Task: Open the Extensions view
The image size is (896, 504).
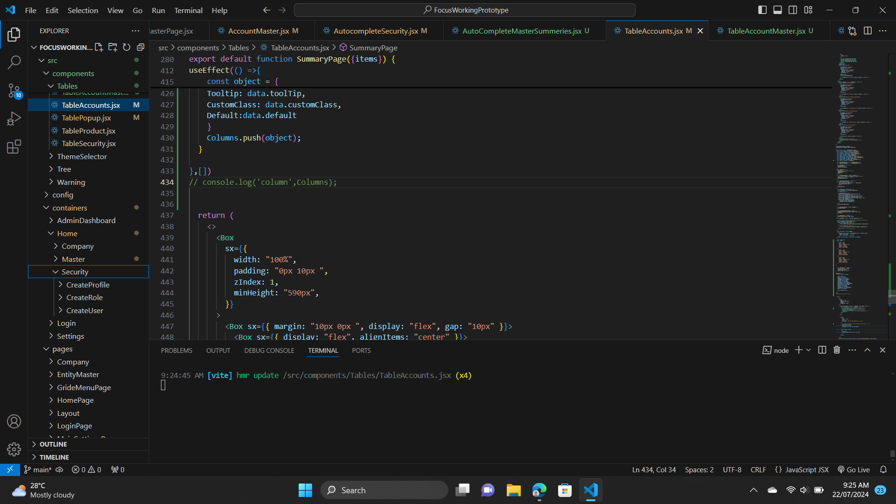Action: (x=14, y=147)
